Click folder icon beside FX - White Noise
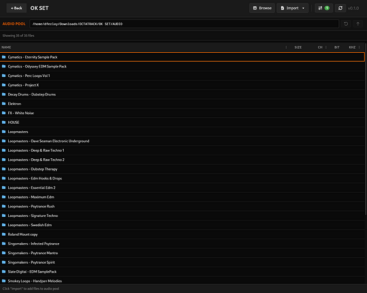The image size is (367, 293). click(x=4, y=113)
